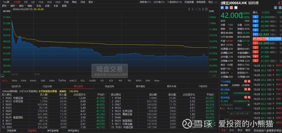The image size is (282, 133).
Task: Switch to the 日线 chart period tab
Action: coord(66,2)
